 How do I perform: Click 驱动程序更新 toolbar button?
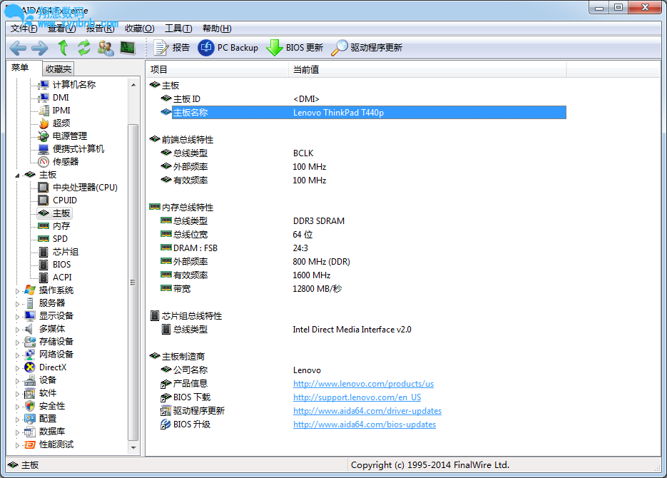(367, 48)
